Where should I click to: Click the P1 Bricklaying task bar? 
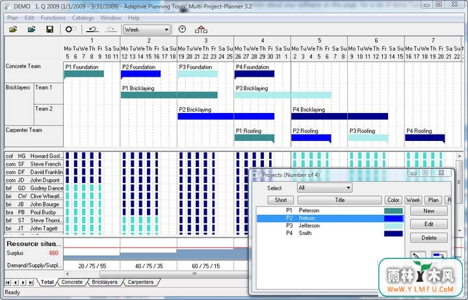(x=169, y=95)
